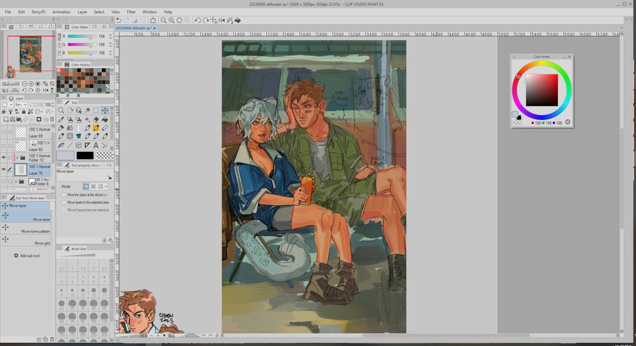Select the Zoom magnifier tool in the Tool palette
The width and height of the screenshot is (636, 346).
click(61, 111)
